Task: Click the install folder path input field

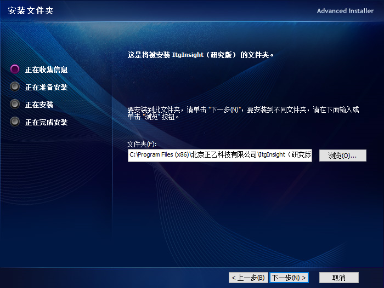Action: pos(219,155)
